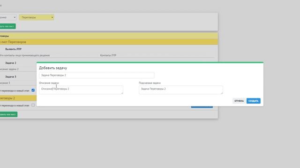The image size is (300, 168).
Task: Click the Добавить задачу dialog heading
Action: point(53,68)
